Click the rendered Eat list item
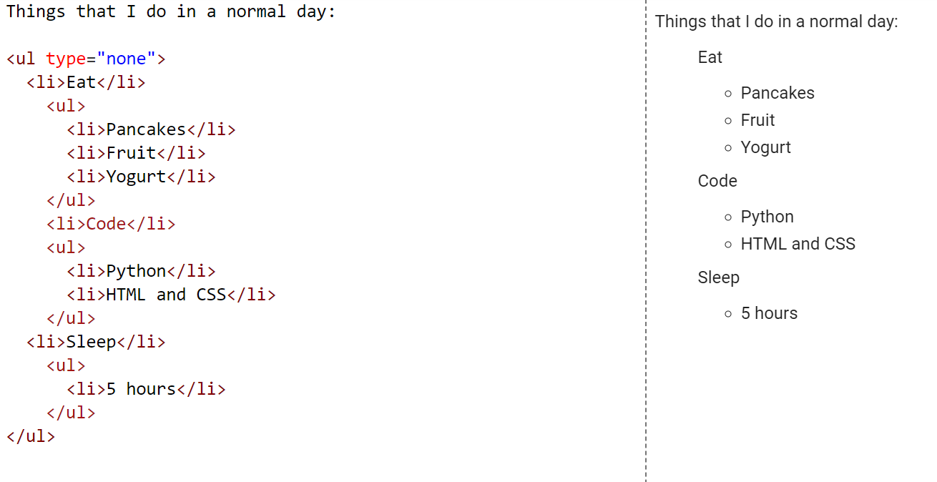 (710, 58)
